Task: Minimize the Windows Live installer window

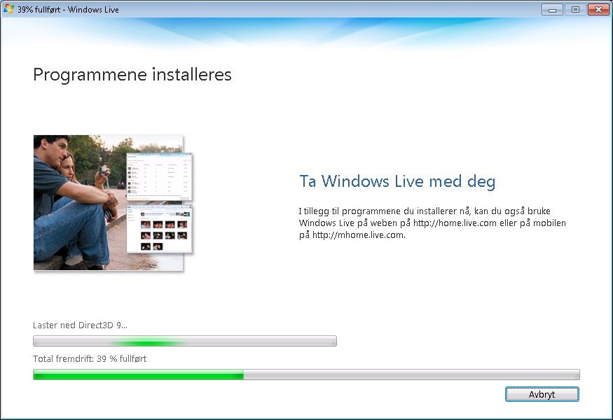Action: coord(552,9)
